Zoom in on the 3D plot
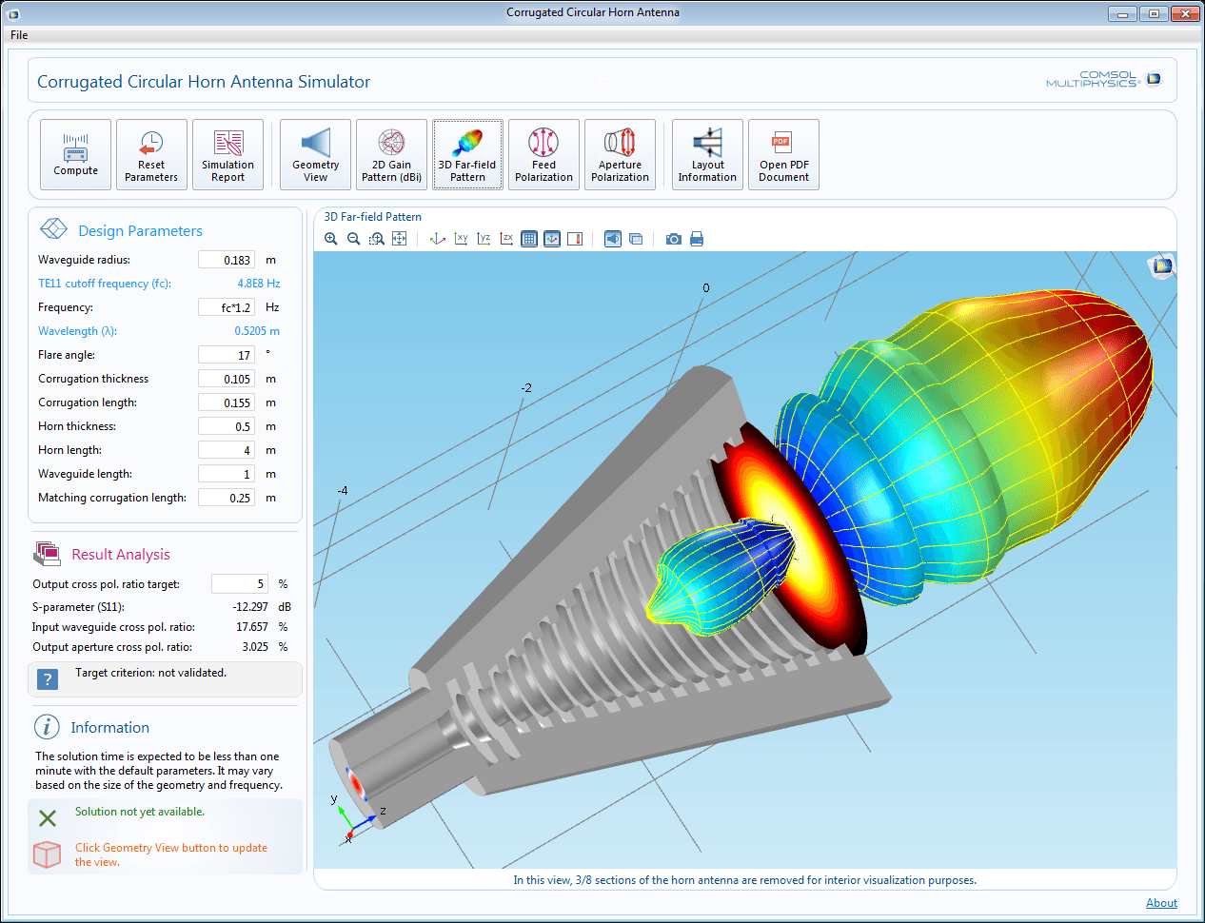Image resolution: width=1205 pixels, height=923 pixels. (331, 239)
